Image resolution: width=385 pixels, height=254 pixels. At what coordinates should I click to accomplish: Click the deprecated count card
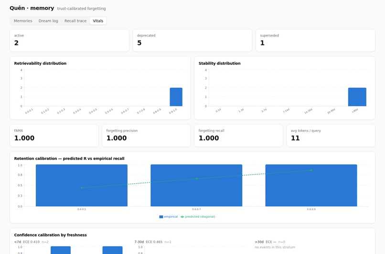tap(192, 41)
